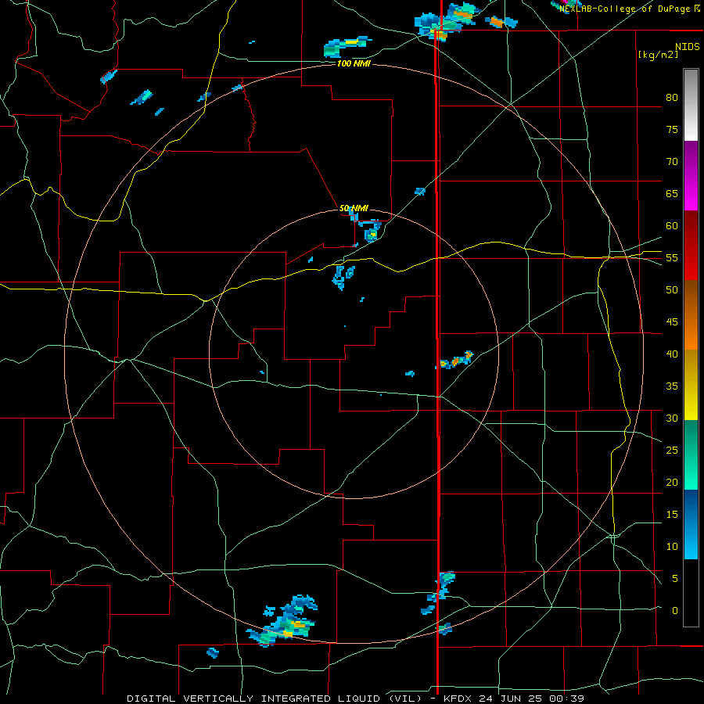This screenshot has height=704, width=704.
Task: Select the 10 value on the scale
Action: (x=672, y=547)
